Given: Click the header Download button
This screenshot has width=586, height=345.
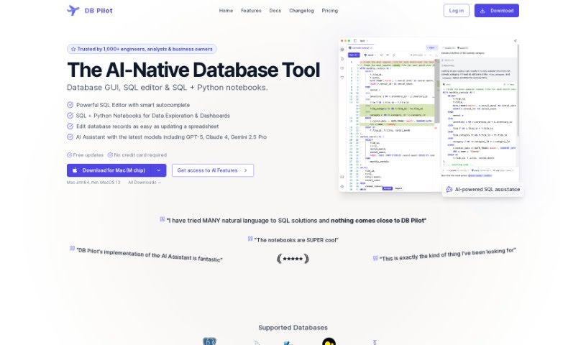Looking at the screenshot, I should [496, 11].
